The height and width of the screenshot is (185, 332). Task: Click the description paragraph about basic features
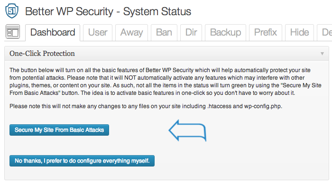click(x=166, y=82)
